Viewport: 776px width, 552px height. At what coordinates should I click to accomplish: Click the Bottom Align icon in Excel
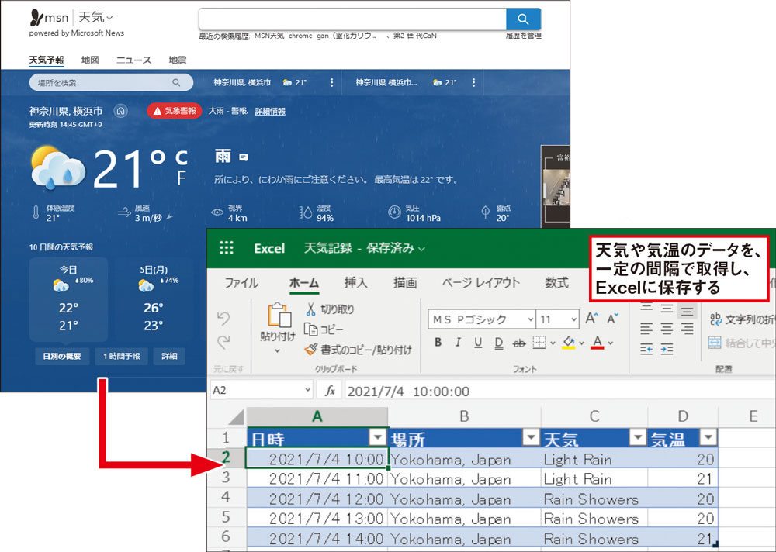[x=687, y=310]
